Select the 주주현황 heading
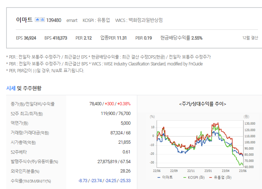This screenshot has height=189, width=262. pos(32,88)
